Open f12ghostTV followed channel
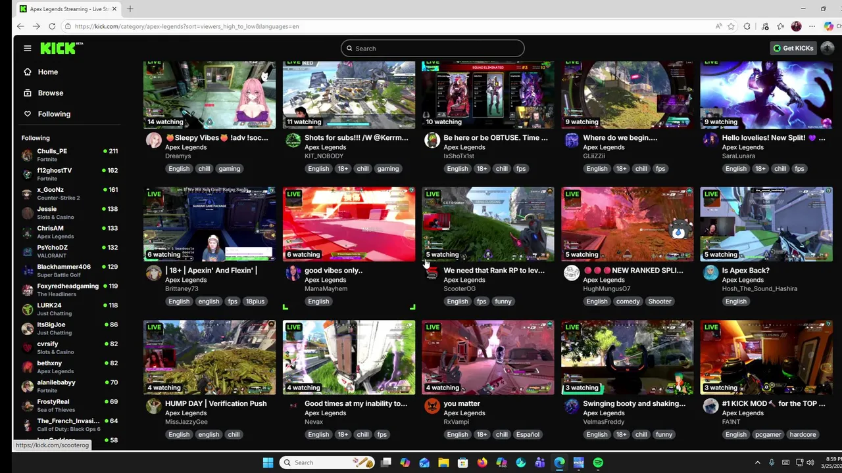This screenshot has width=842, height=473. [x=69, y=173]
